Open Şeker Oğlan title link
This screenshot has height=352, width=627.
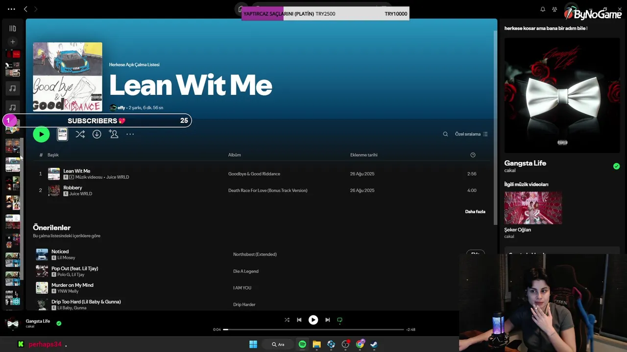[517, 230]
